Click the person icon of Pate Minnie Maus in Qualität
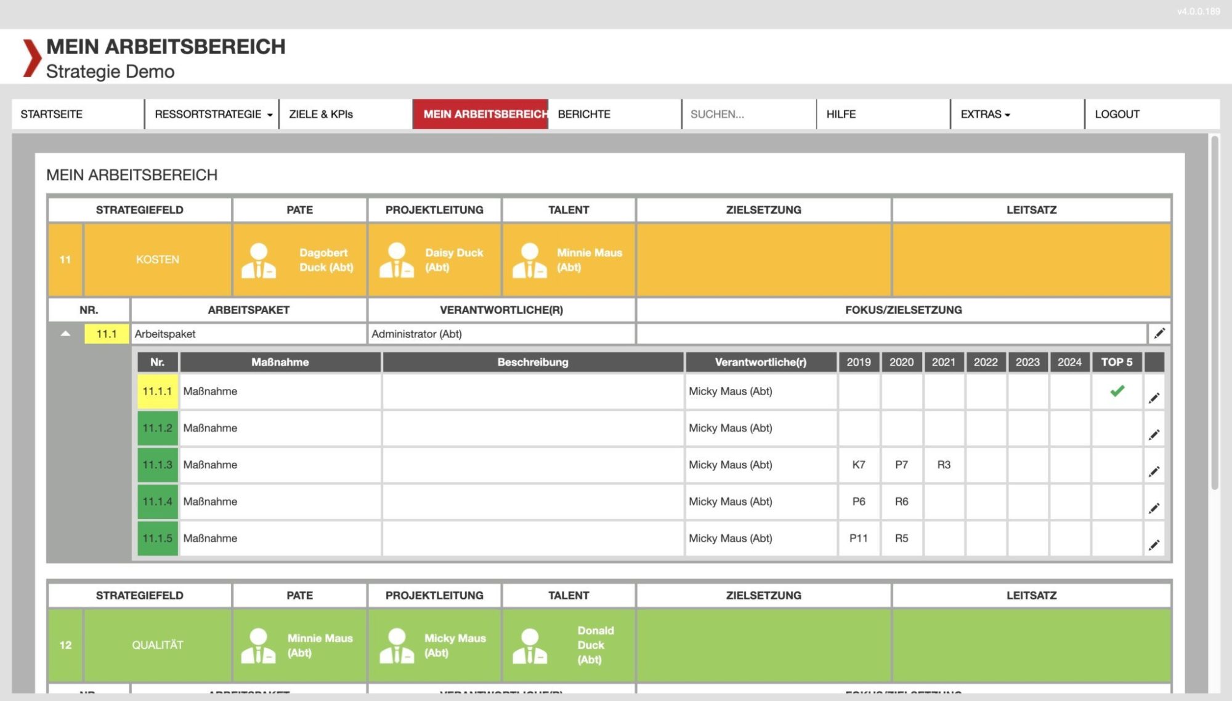 [x=259, y=646]
